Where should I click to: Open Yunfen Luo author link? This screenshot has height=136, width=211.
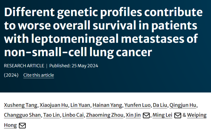click(x=137, y=105)
